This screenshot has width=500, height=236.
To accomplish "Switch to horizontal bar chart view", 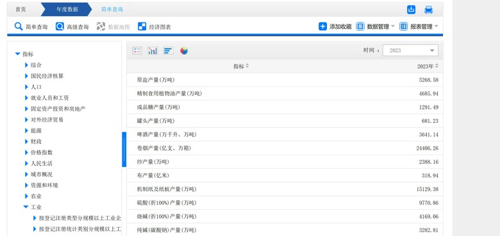I will 169,51.
